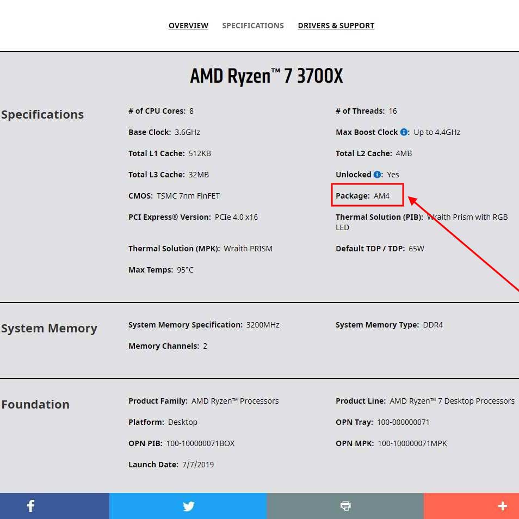Click the 'Product Family' entry
The width and height of the screenshot is (519, 519).
pyautogui.click(x=203, y=401)
